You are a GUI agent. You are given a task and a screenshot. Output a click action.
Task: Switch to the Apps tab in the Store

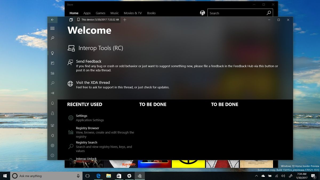click(87, 13)
